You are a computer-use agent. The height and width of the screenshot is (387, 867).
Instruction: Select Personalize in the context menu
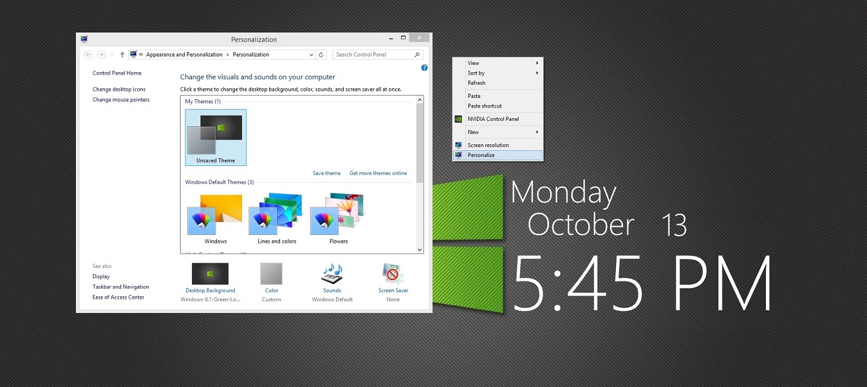[498, 155]
